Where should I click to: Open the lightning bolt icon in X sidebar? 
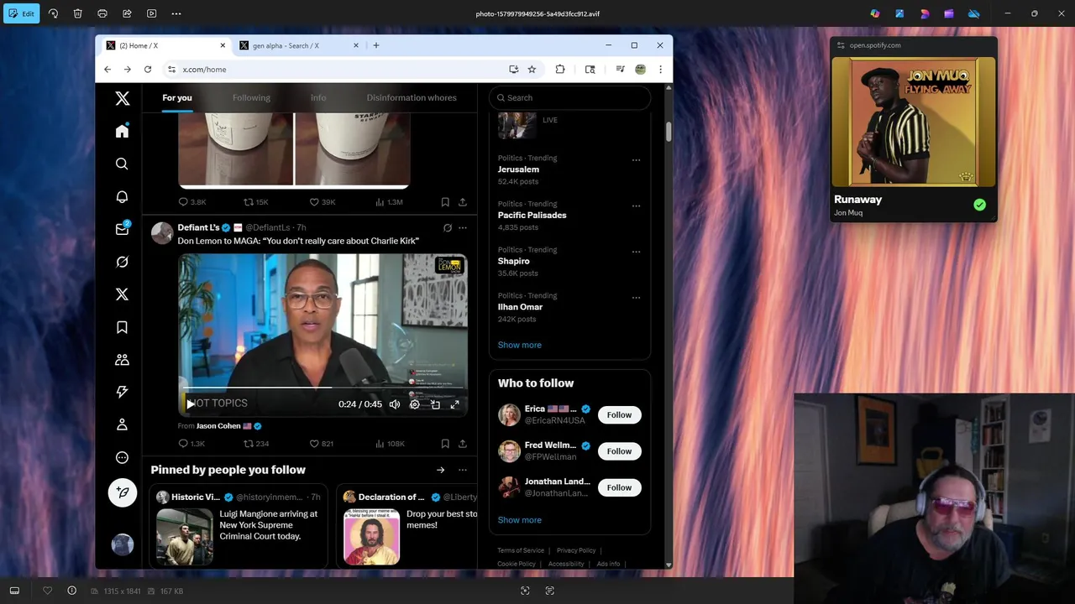(x=122, y=392)
